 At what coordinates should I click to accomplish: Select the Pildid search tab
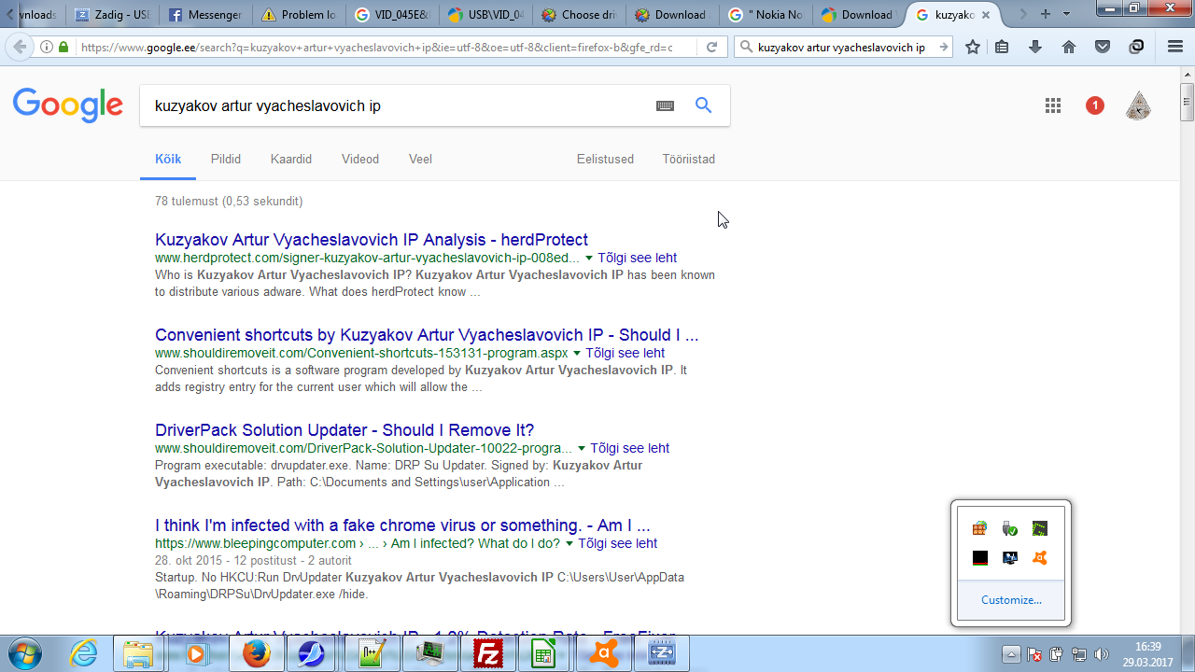tap(226, 160)
